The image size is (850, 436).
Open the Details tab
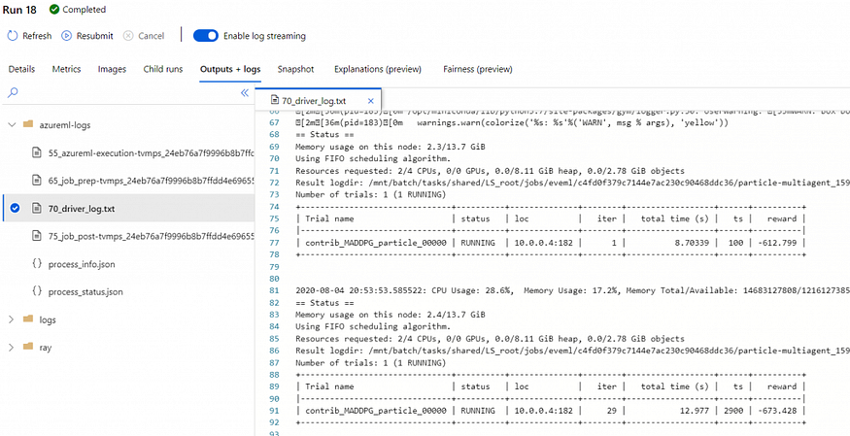click(x=21, y=69)
